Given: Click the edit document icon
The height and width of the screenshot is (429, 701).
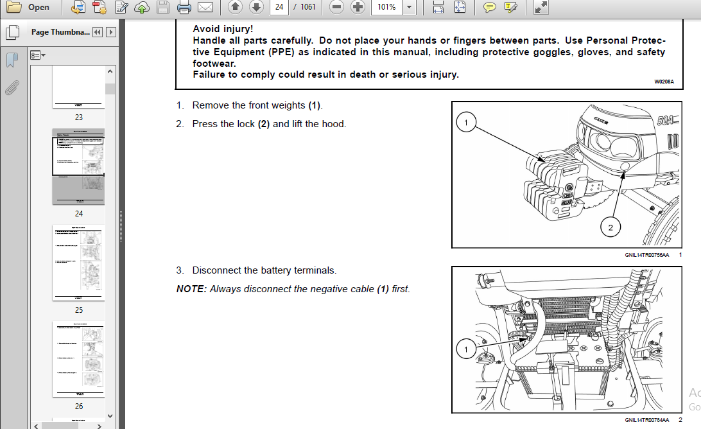Looking at the screenshot, I should tap(121, 7).
